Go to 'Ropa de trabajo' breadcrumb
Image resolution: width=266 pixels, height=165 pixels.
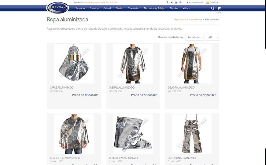(195, 20)
